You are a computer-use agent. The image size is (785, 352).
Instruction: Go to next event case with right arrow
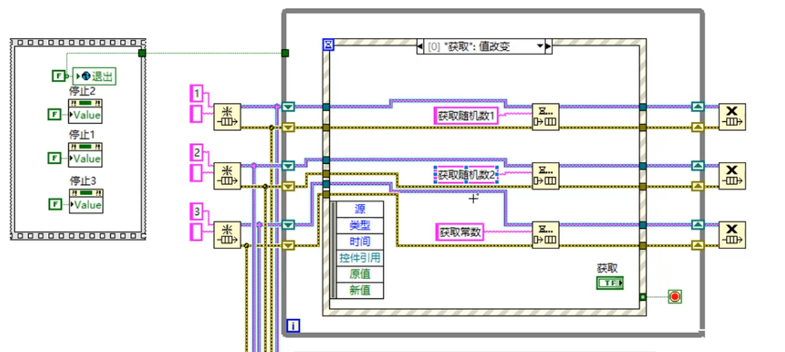548,47
